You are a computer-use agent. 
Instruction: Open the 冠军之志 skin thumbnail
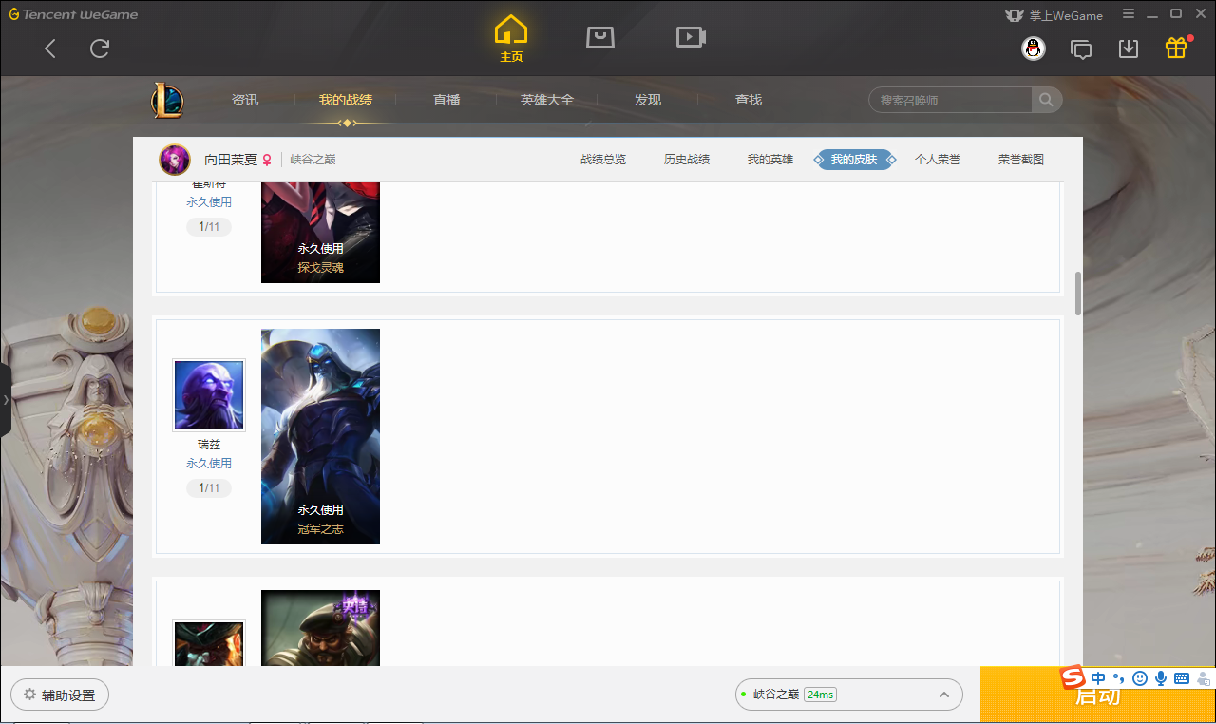[x=320, y=436]
